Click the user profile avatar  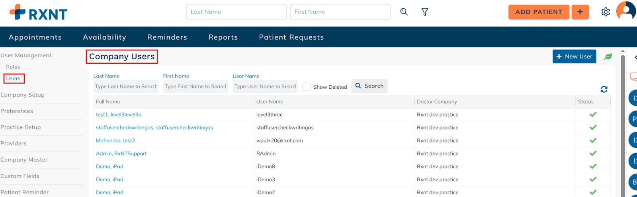626,11
